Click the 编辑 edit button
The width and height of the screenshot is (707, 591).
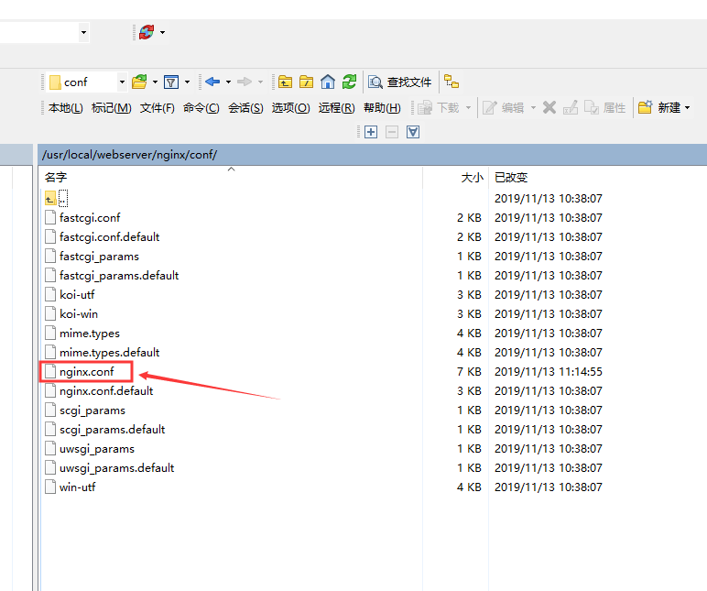(503, 108)
